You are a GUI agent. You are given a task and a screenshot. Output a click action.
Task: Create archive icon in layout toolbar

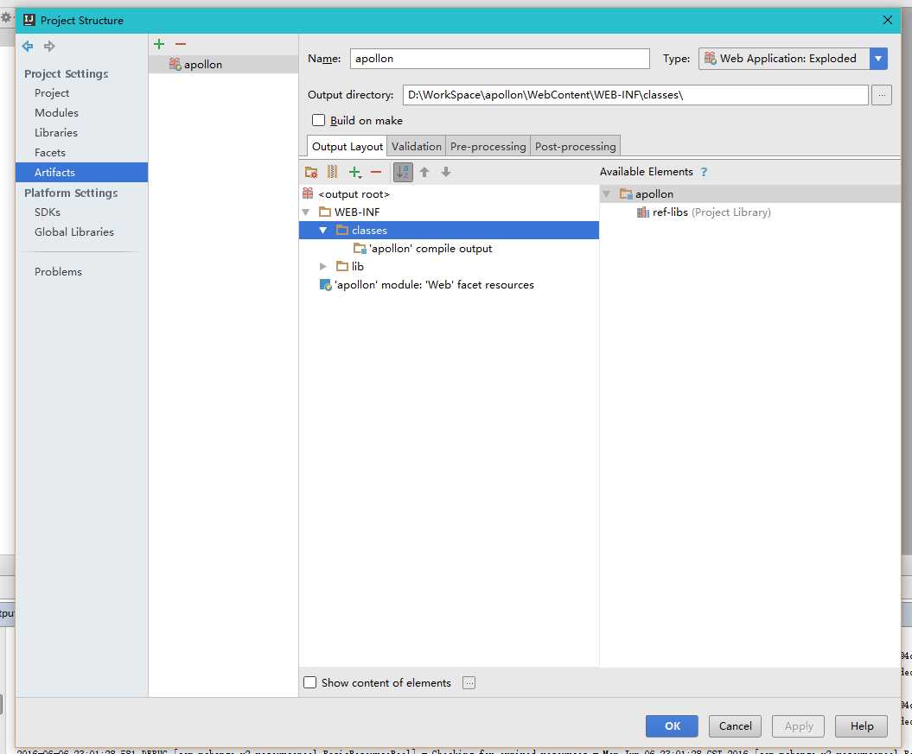tap(332, 172)
